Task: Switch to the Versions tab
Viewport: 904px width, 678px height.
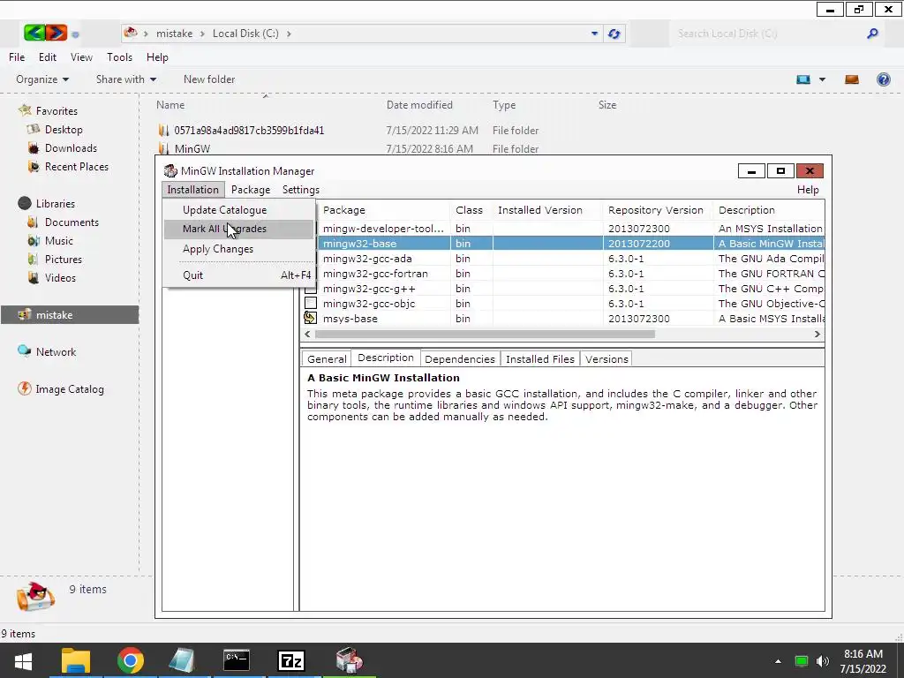Action: tap(606, 359)
